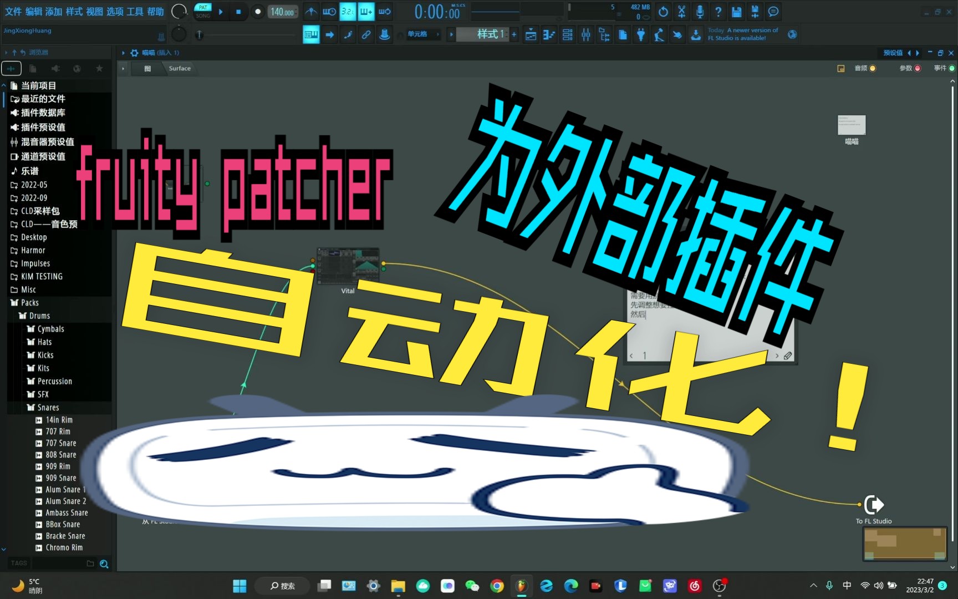Open the 帮助 menu
The height and width of the screenshot is (599, 958).
pyautogui.click(x=155, y=12)
